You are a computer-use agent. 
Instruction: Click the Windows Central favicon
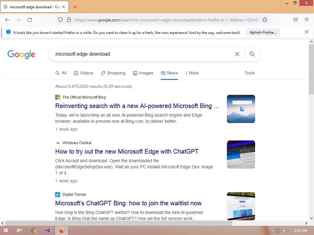point(58,143)
